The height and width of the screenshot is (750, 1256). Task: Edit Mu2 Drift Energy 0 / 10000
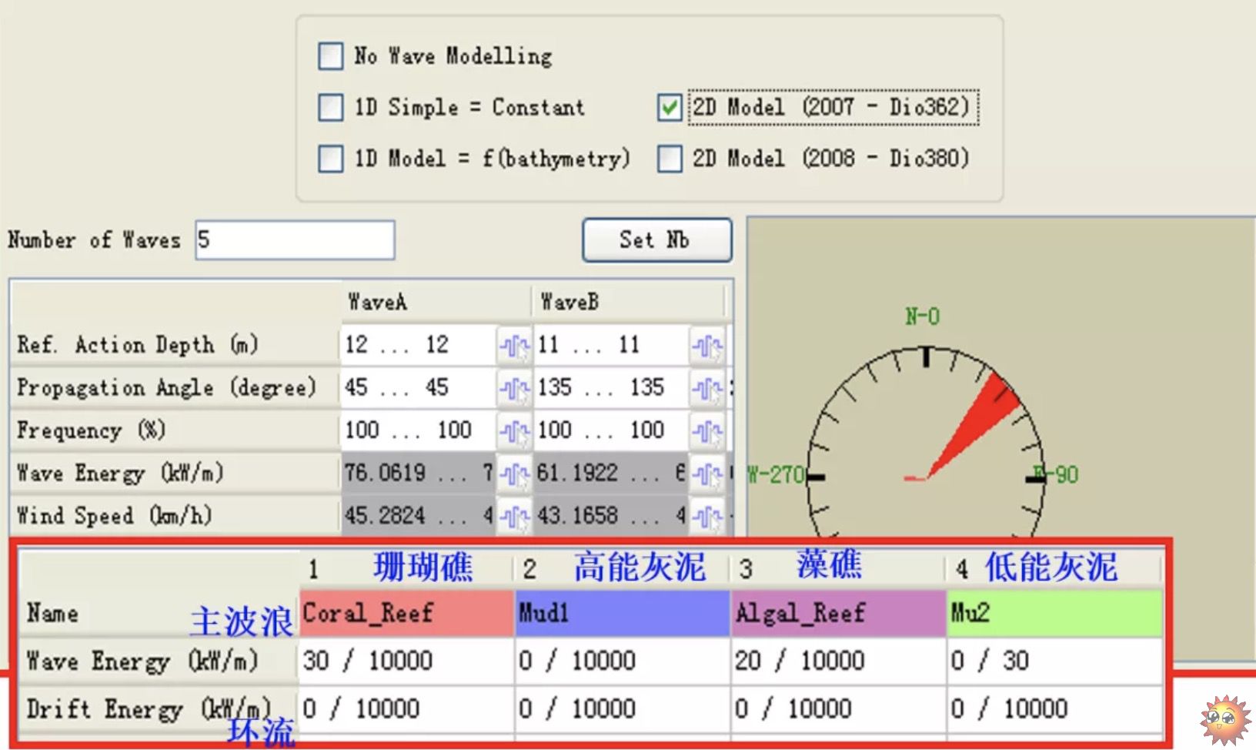[1054, 709]
